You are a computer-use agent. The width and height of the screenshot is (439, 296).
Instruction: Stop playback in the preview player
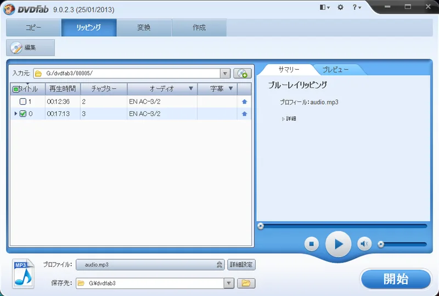point(311,244)
